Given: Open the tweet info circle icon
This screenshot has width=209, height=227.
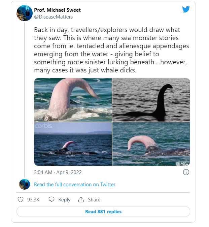Looking at the screenshot, I should pyautogui.click(x=186, y=172).
